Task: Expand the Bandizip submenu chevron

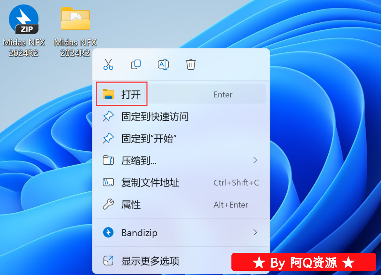Action: click(x=255, y=232)
